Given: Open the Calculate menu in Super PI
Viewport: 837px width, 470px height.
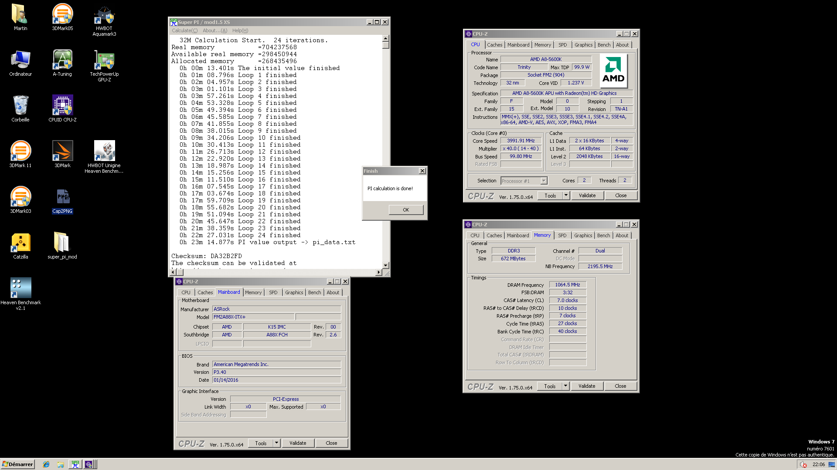Looking at the screenshot, I should (184, 30).
